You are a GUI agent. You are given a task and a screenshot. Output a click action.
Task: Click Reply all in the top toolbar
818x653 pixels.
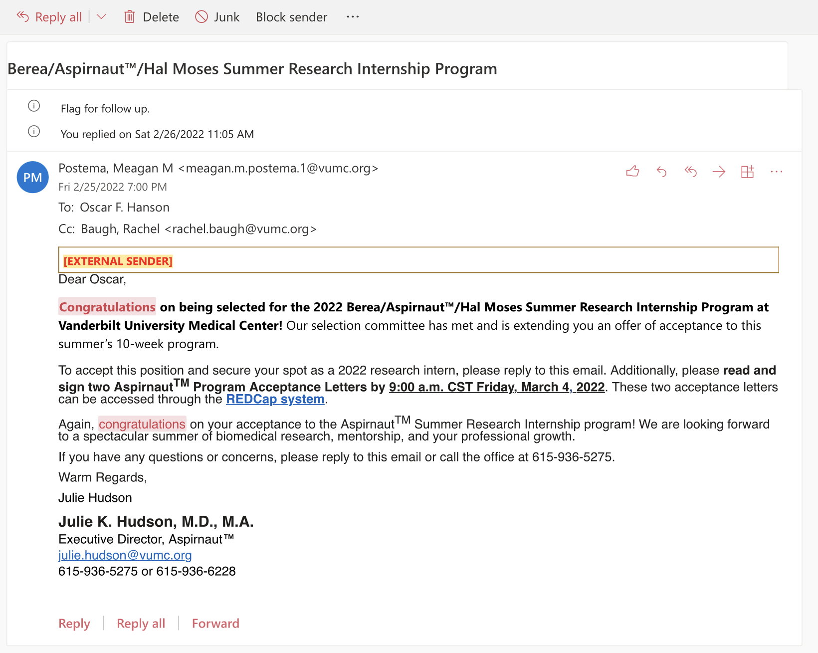(50, 17)
